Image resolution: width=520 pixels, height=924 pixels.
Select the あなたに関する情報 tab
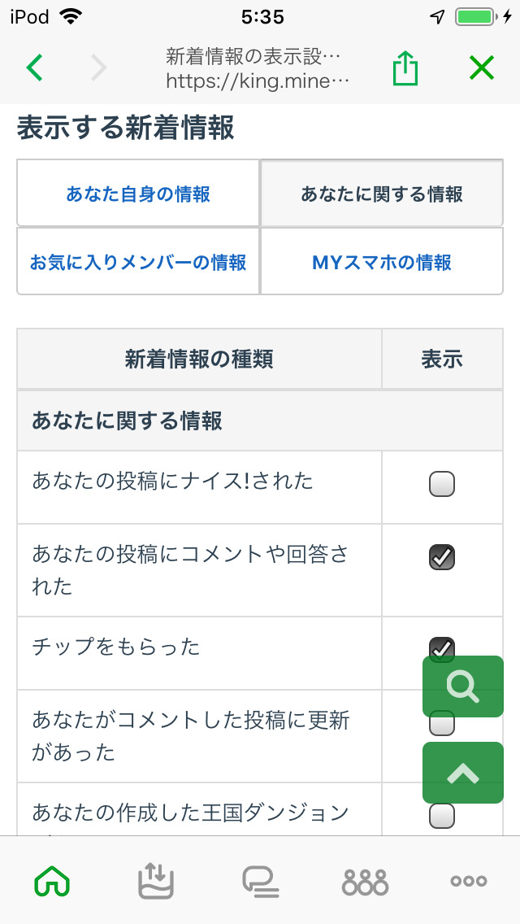(382, 194)
